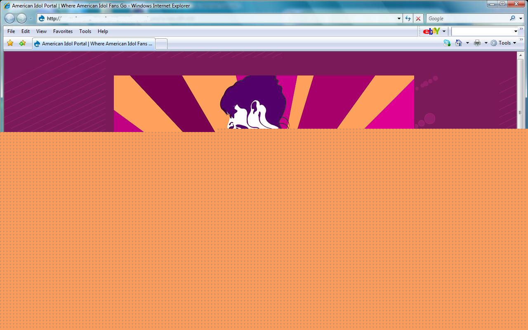Open the File menu
Screen dimensions: 528x330
point(11,31)
